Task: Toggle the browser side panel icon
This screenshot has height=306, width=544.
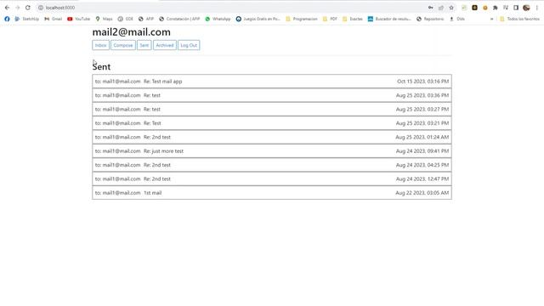Action: tap(516, 8)
